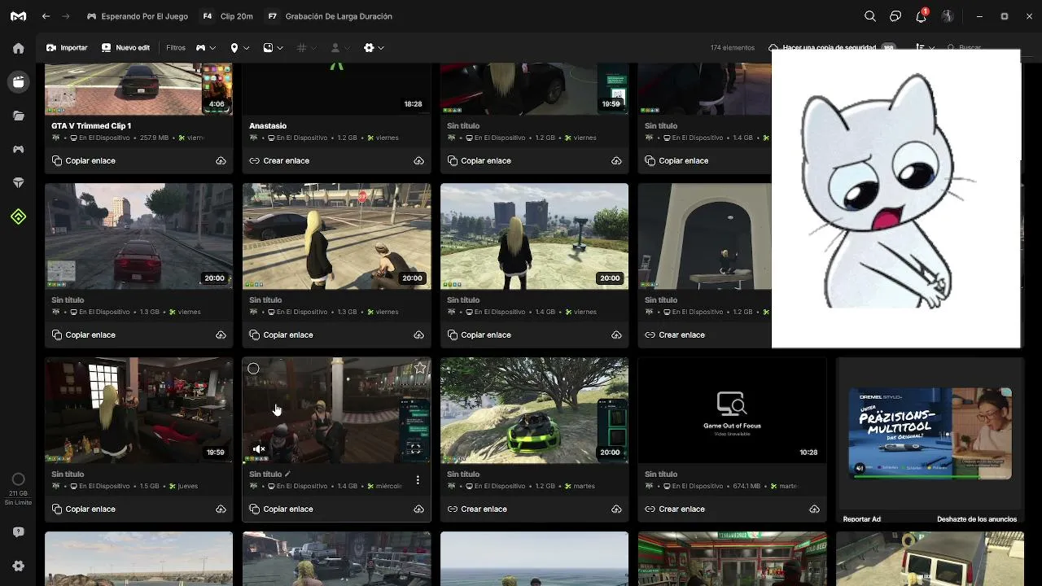This screenshot has width=1042, height=586.
Task: Click F7 Grabación De Larga Duración
Action: click(329, 16)
